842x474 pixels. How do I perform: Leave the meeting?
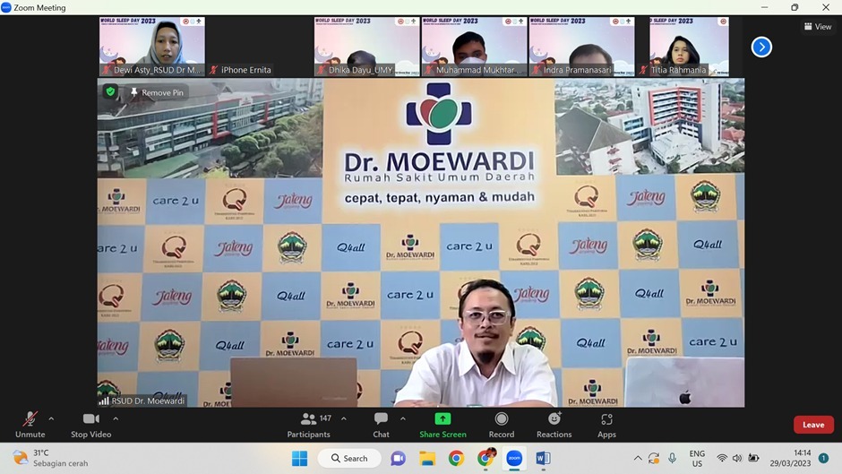812,425
